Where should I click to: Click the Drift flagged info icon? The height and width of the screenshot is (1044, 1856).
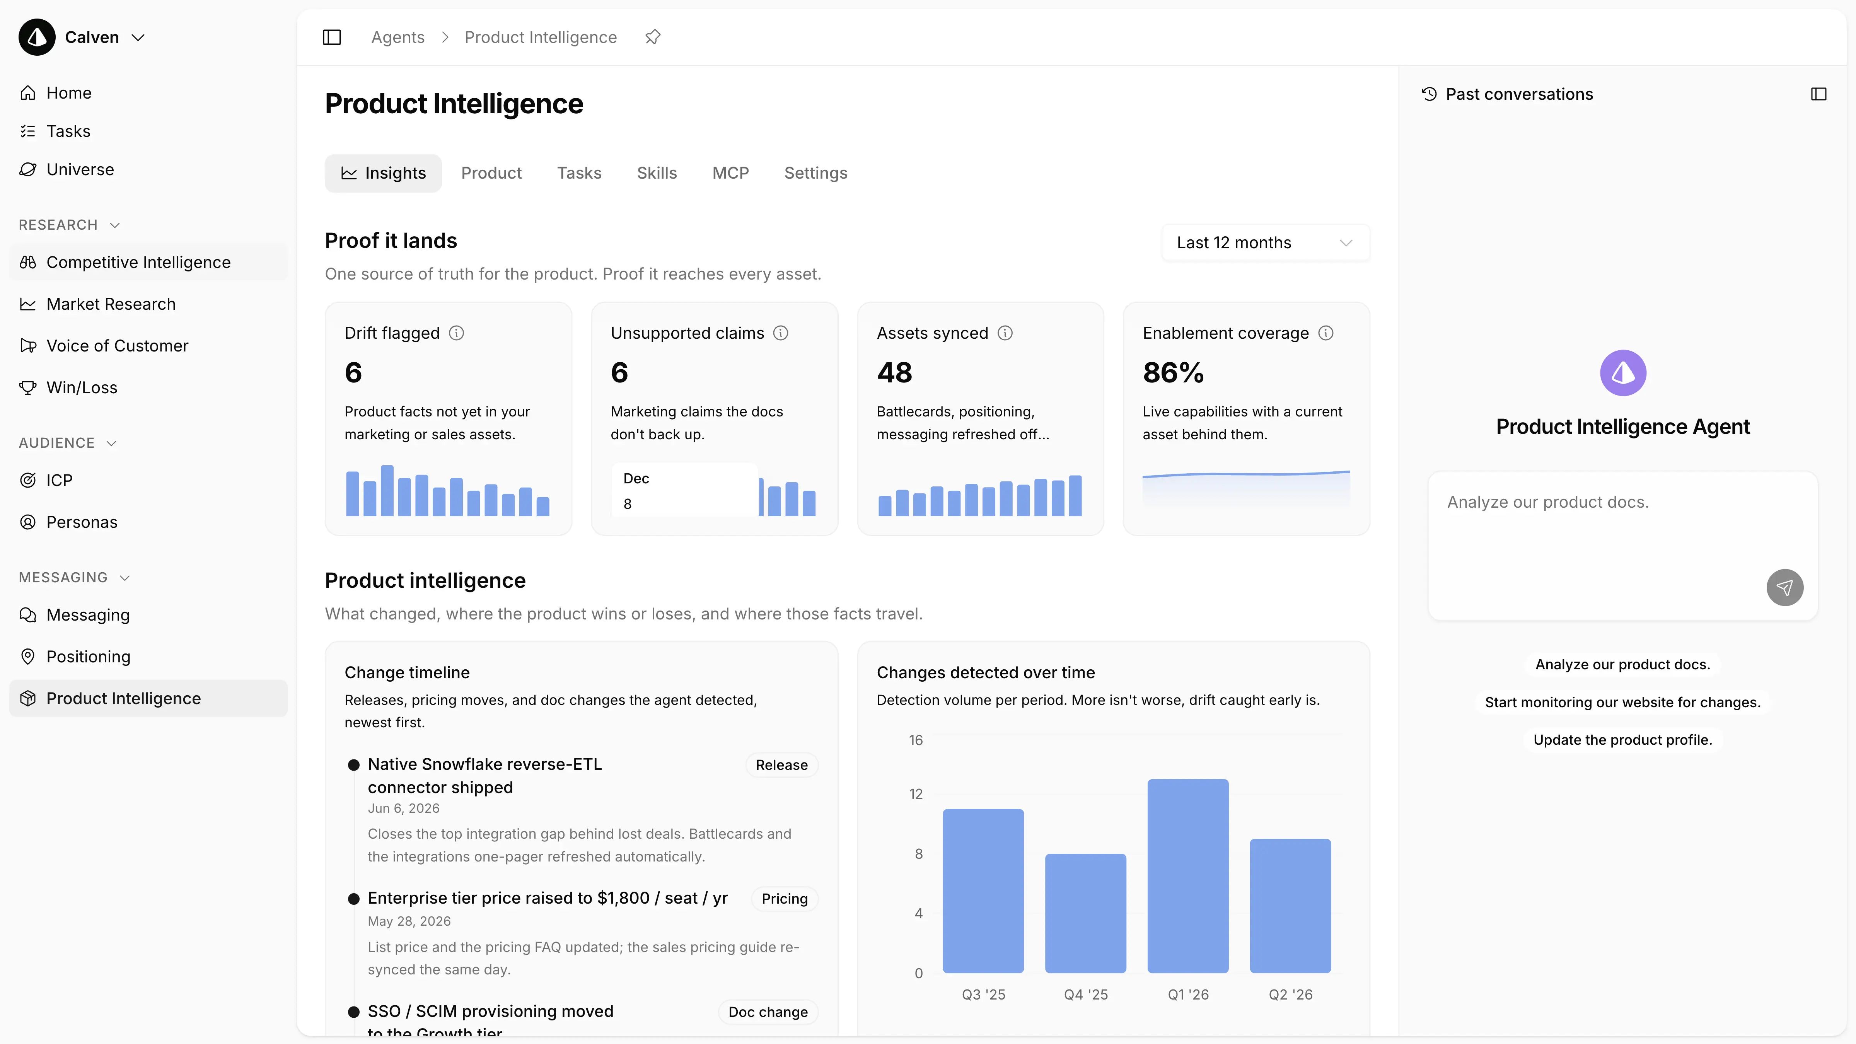pos(457,333)
